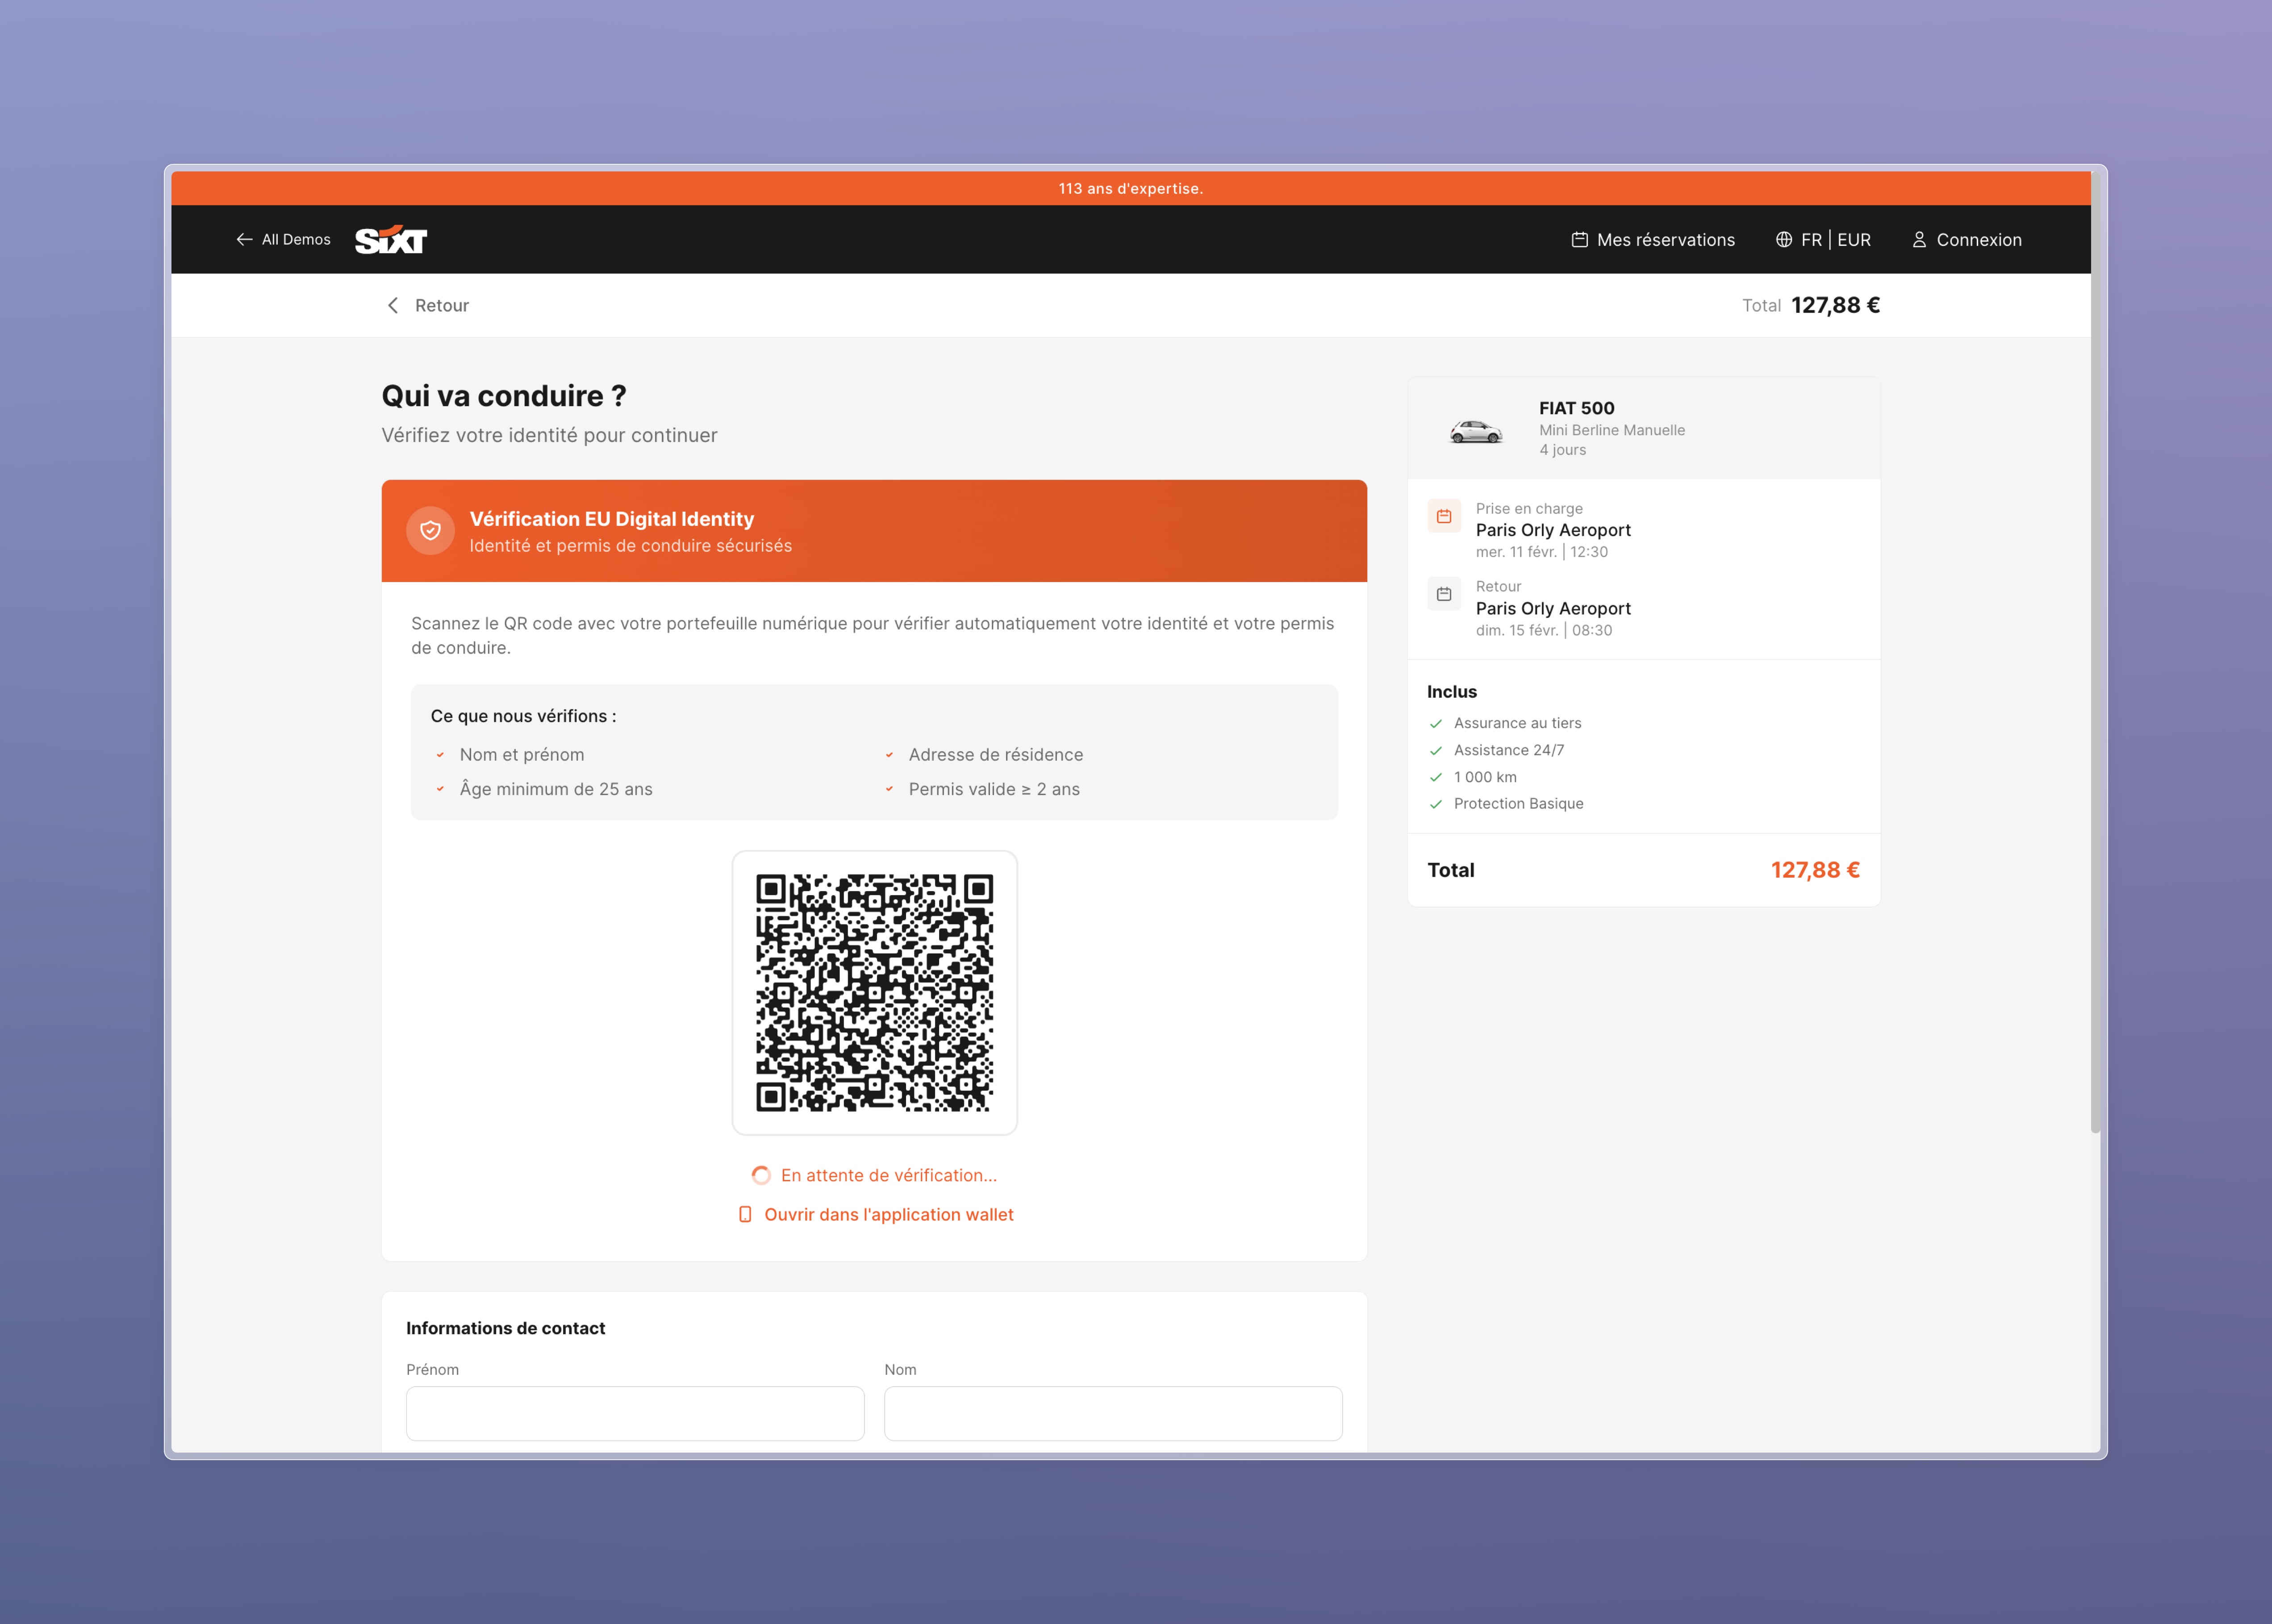Click the calendar icon beside Mes réservations

[1580, 240]
